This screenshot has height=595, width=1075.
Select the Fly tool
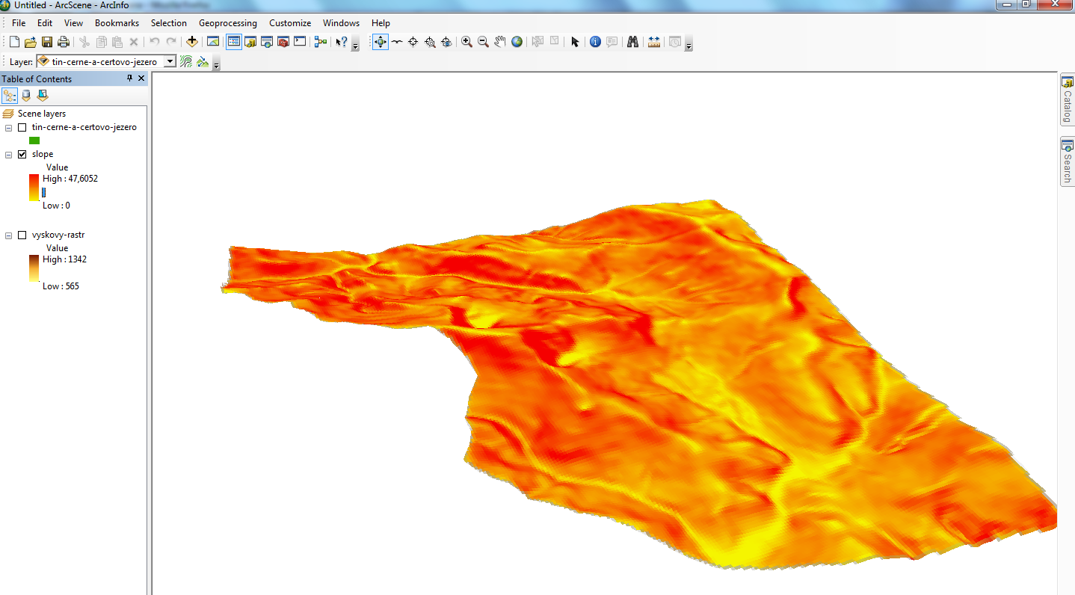pos(397,42)
